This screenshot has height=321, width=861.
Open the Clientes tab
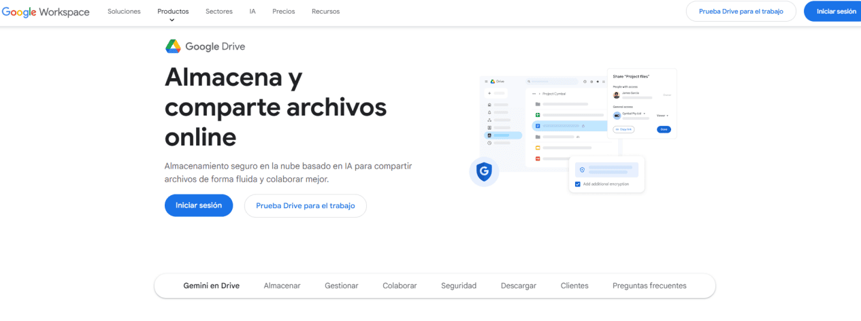click(x=574, y=286)
